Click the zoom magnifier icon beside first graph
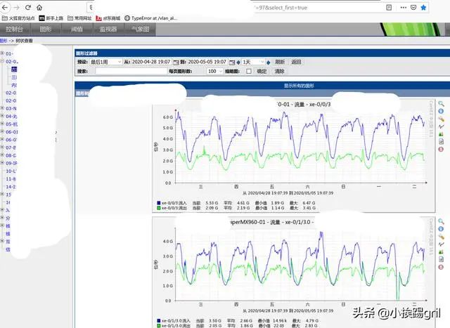450x328 pixels. (441, 103)
